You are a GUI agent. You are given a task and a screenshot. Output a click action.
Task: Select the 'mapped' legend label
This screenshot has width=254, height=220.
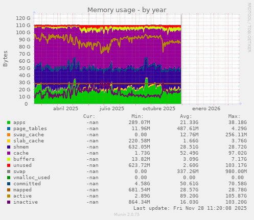(x=22, y=190)
